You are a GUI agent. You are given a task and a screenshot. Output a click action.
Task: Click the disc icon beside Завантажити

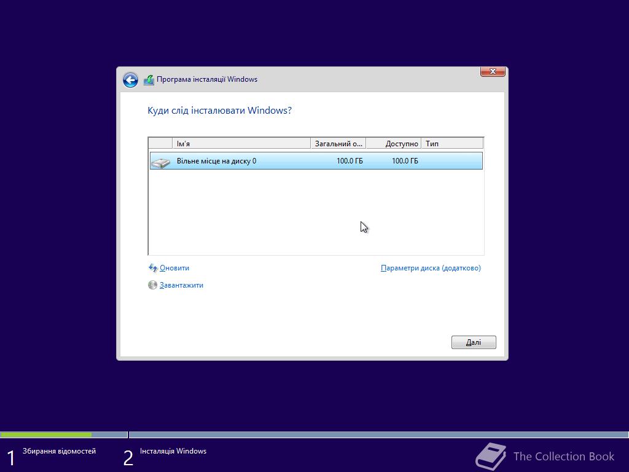(152, 285)
